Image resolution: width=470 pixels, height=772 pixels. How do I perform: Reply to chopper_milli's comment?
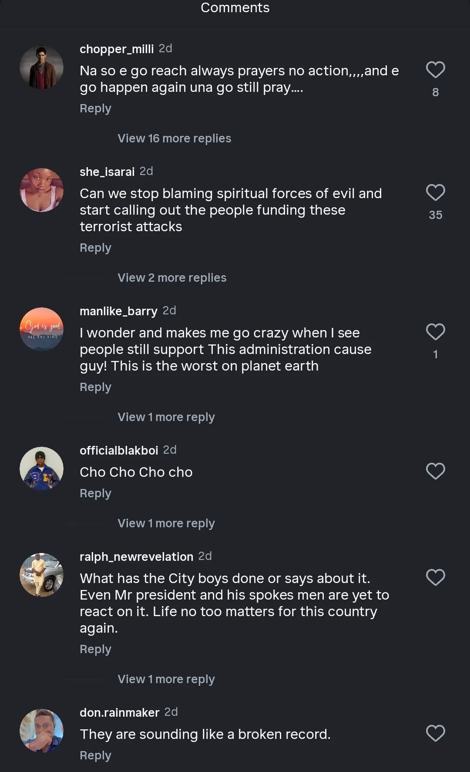pos(95,108)
